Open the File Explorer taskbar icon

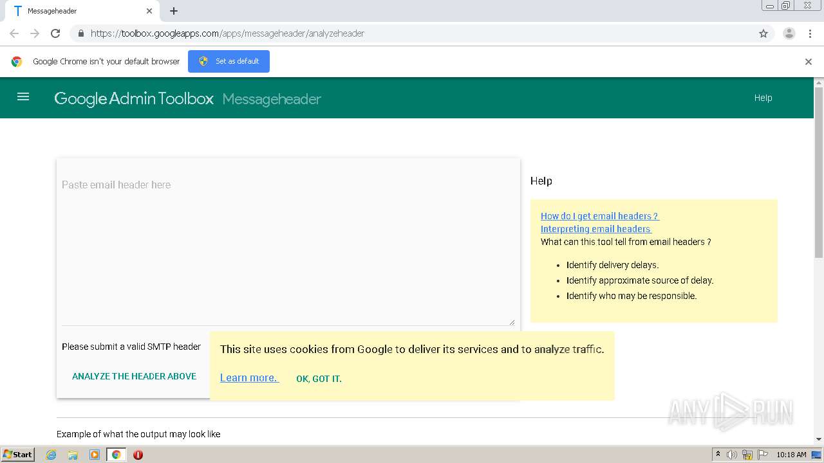click(73, 455)
